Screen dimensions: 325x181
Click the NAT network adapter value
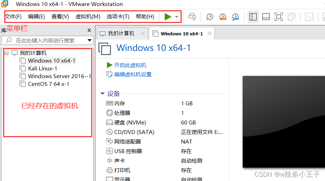(187, 141)
